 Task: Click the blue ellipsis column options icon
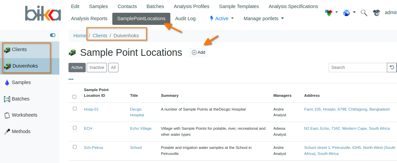(71, 79)
